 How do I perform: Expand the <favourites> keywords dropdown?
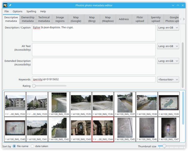168,79
